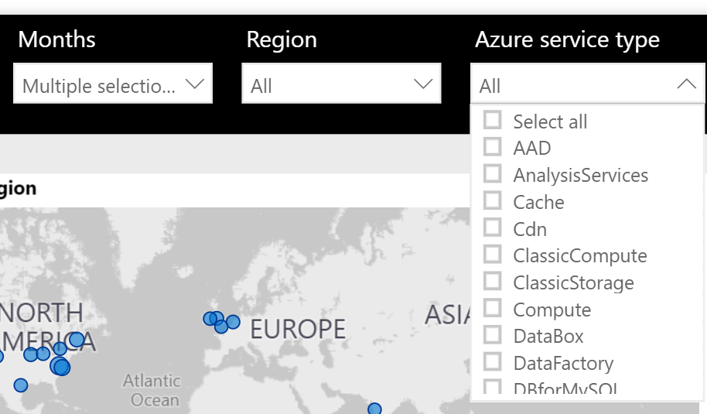
Task: Enable the AnalysisServices checkbox
Action: pos(492,174)
